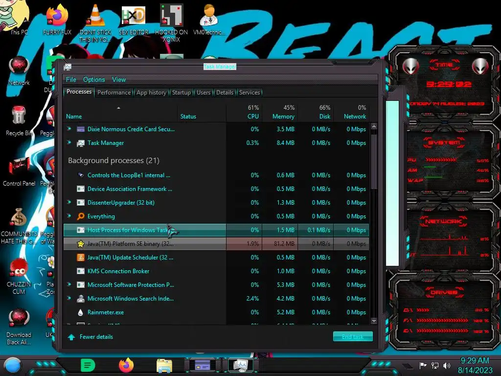Open File Explorer from the taskbar
This screenshot has width=501, height=376.
164,365
